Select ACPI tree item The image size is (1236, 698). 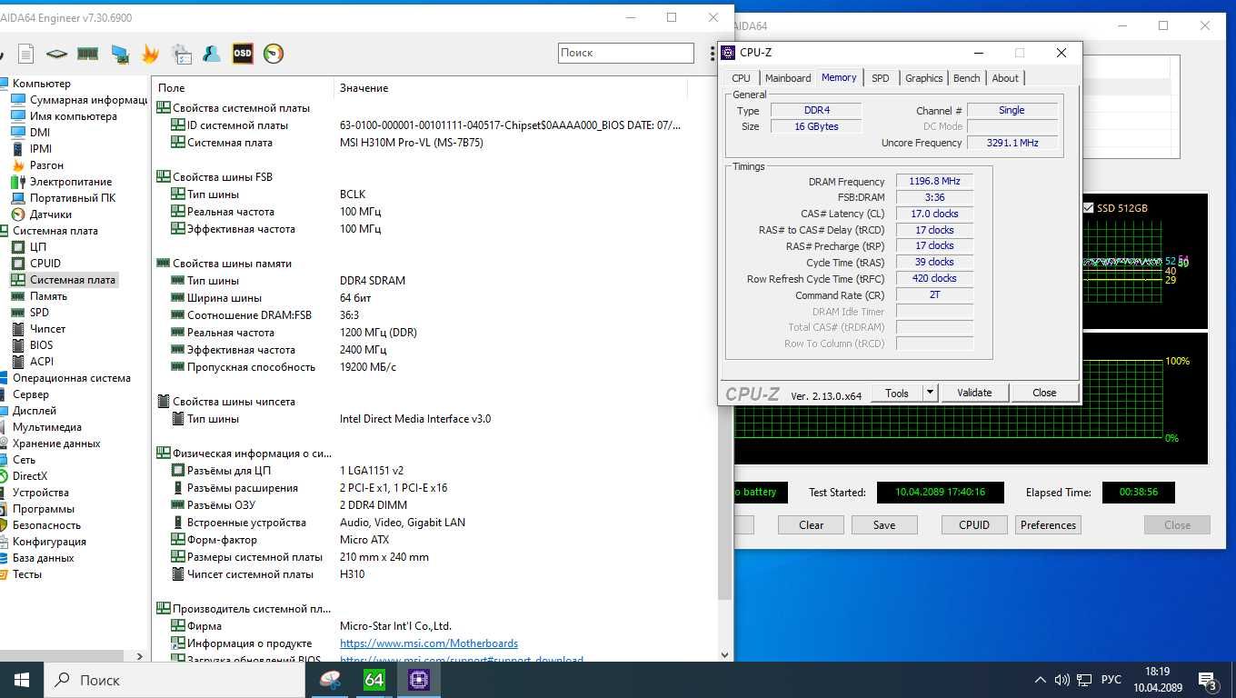(41, 362)
